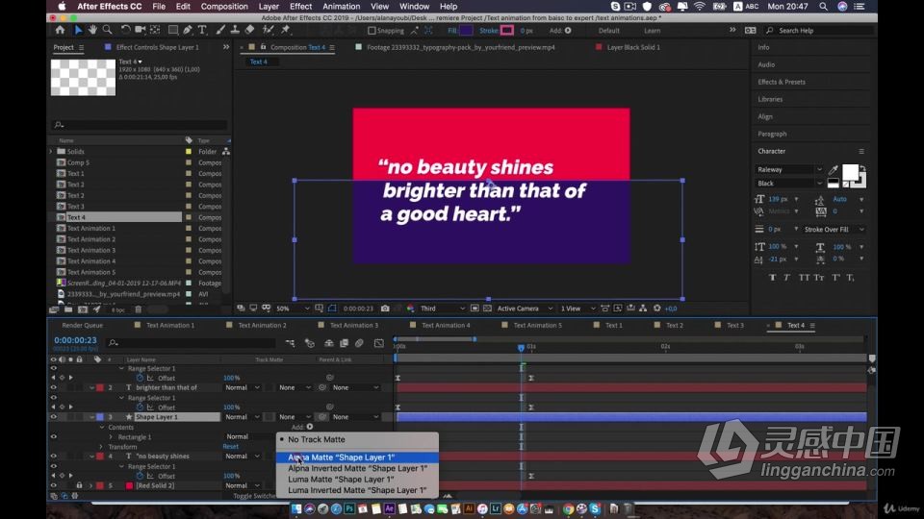Collapse the Shape Layer 1 twirl arrow
Image resolution: width=924 pixels, height=519 pixels.
point(92,417)
